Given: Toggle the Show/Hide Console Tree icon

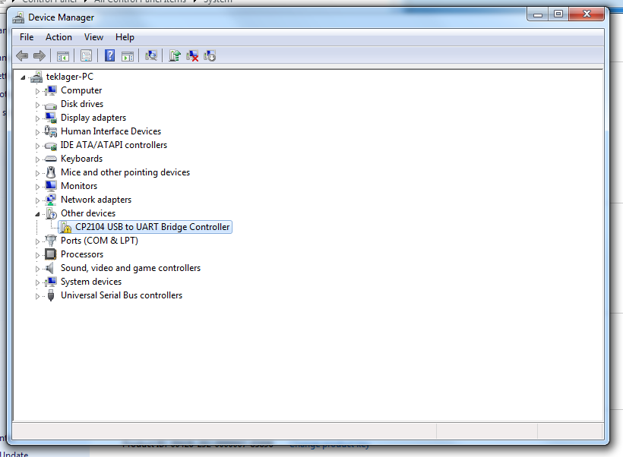Looking at the screenshot, I should click(x=63, y=55).
